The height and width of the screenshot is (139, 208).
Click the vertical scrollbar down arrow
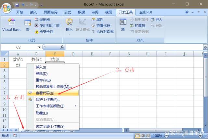(205, 125)
